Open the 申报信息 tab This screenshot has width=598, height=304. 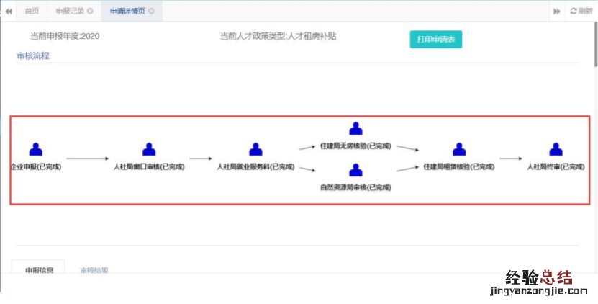click(38, 271)
